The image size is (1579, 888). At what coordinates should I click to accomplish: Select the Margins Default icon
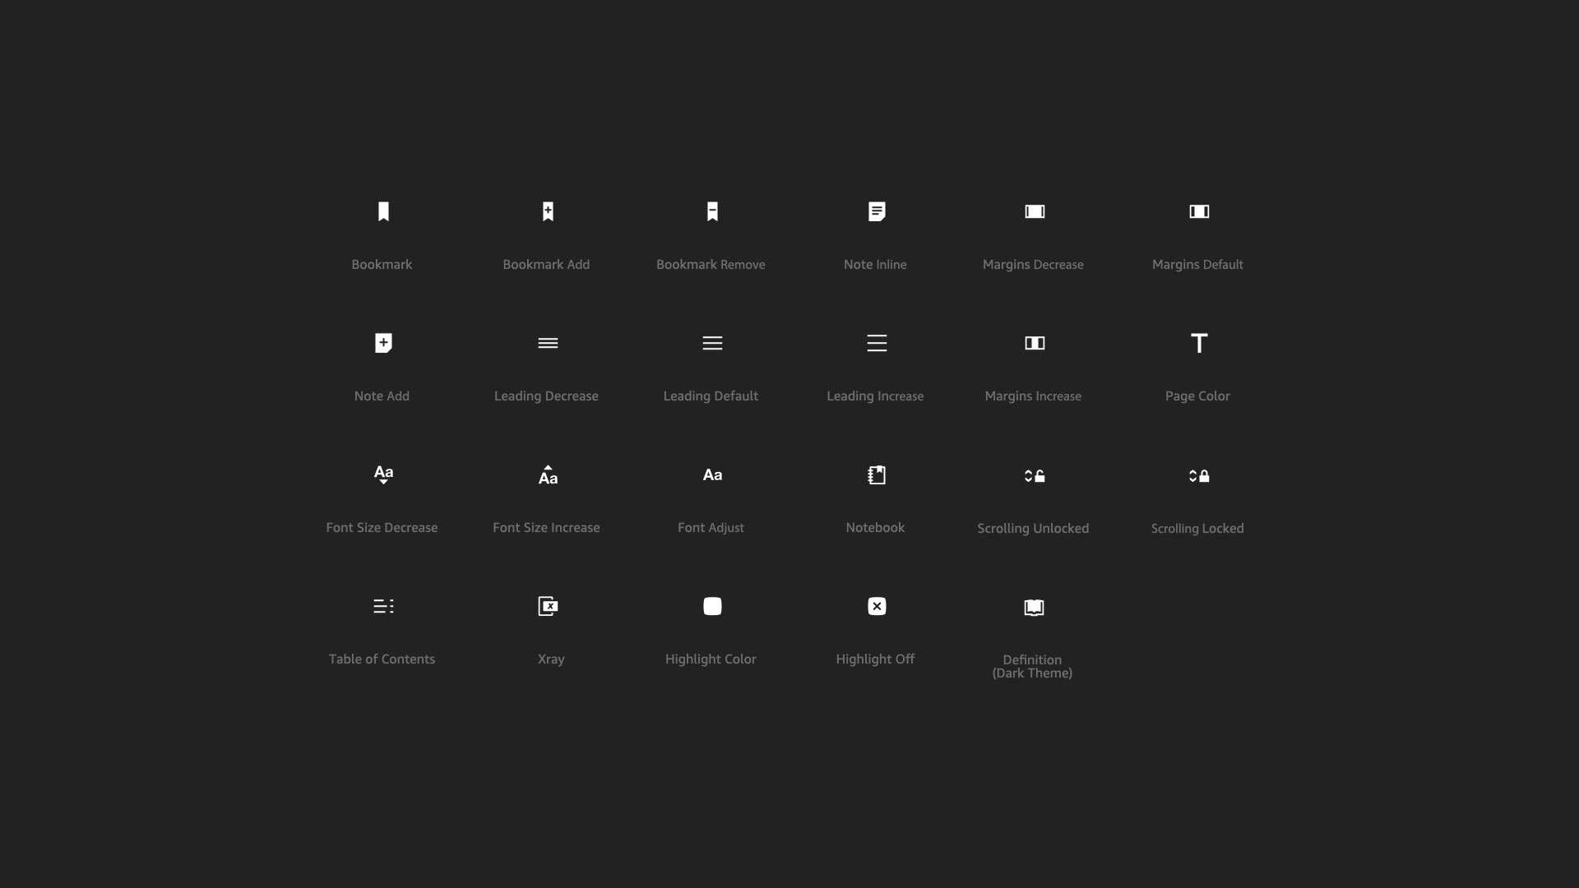tap(1199, 211)
